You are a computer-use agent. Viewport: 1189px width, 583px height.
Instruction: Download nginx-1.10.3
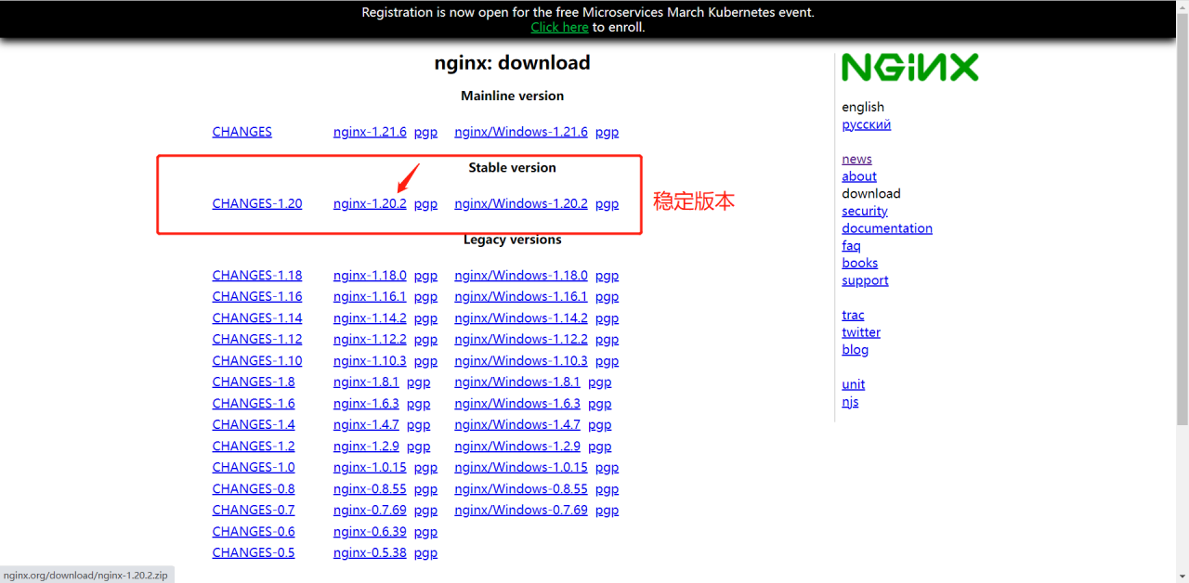[370, 360]
